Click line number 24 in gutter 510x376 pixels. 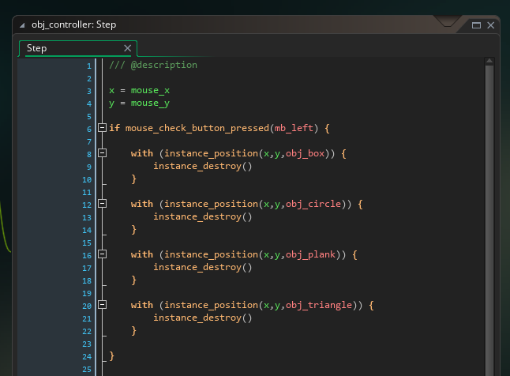(x=87, y=357)
